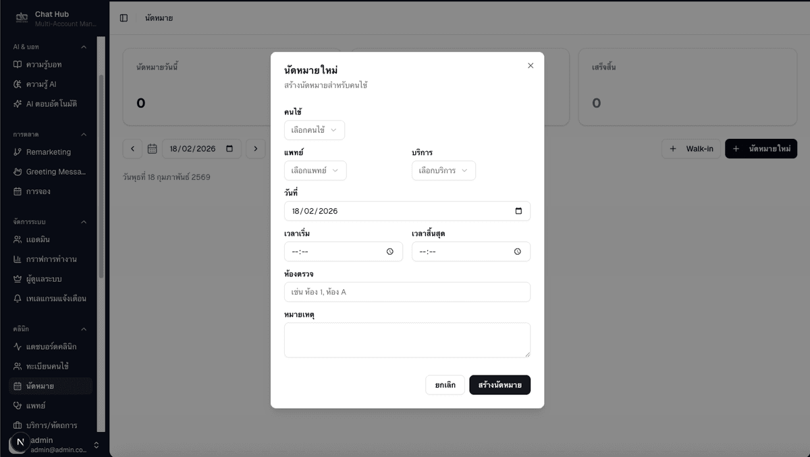
Task: Click the ยกเลิก button
Action: [445, 385]
